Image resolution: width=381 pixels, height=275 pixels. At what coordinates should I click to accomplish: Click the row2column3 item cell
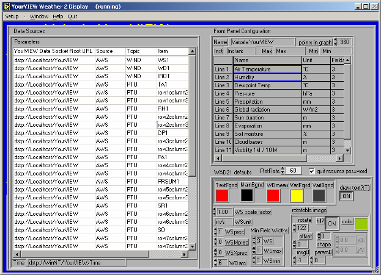(x=172, y=125)
